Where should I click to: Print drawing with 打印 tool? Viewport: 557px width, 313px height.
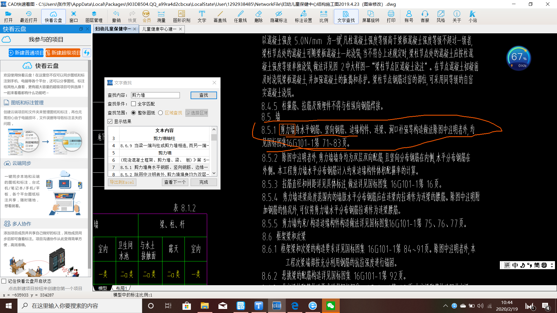point(391,17)
